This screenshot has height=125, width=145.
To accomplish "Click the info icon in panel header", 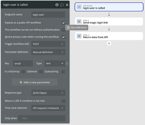I will coord(57,5).
